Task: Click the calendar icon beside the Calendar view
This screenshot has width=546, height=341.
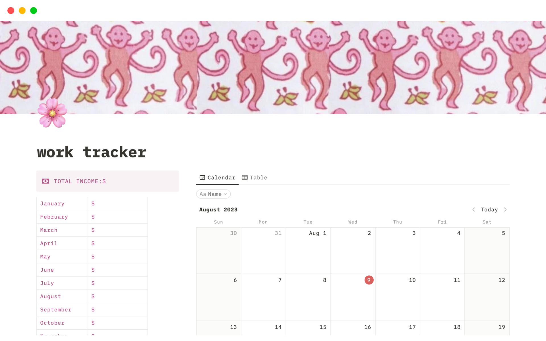Action: coord(202,177)
